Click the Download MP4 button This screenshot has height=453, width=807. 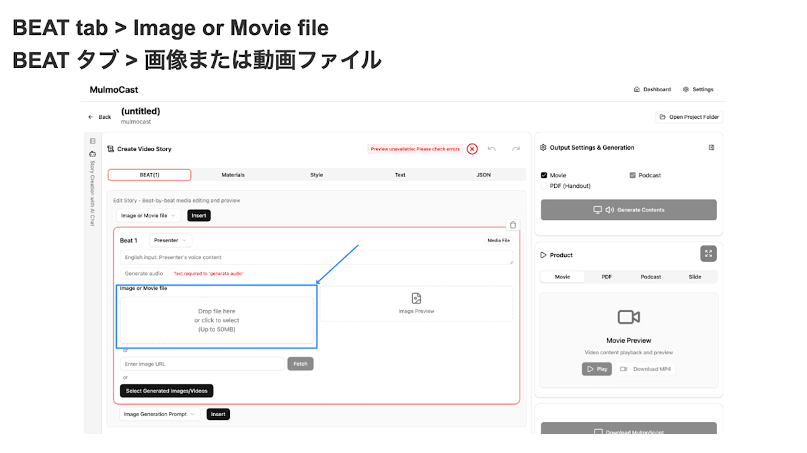(x=646, y=368)
